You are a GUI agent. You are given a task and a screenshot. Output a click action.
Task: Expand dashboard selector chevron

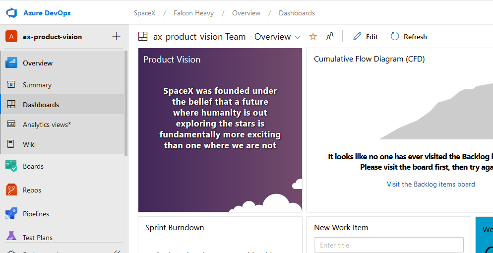(x=298, y=37)
